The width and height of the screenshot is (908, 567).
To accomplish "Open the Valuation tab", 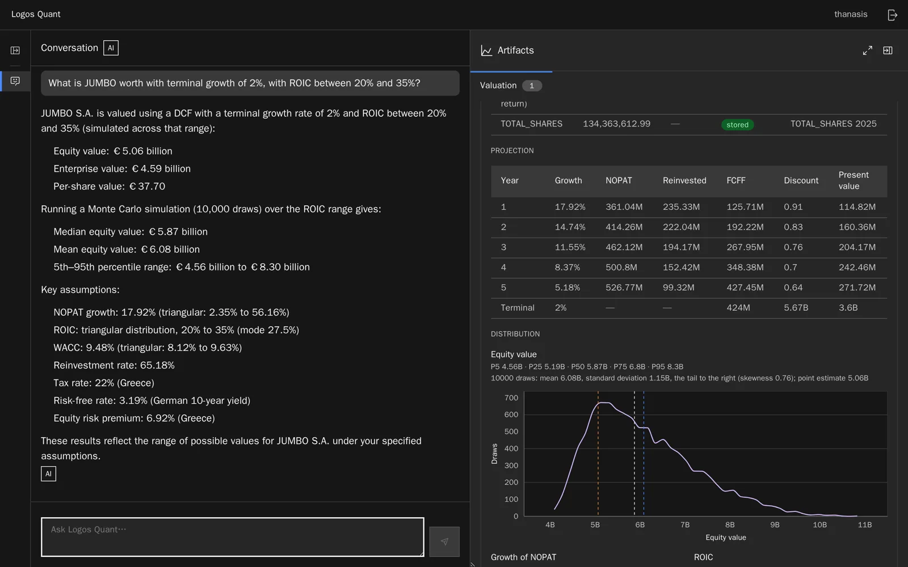I will pyautogui.click(x=498, y=86).
